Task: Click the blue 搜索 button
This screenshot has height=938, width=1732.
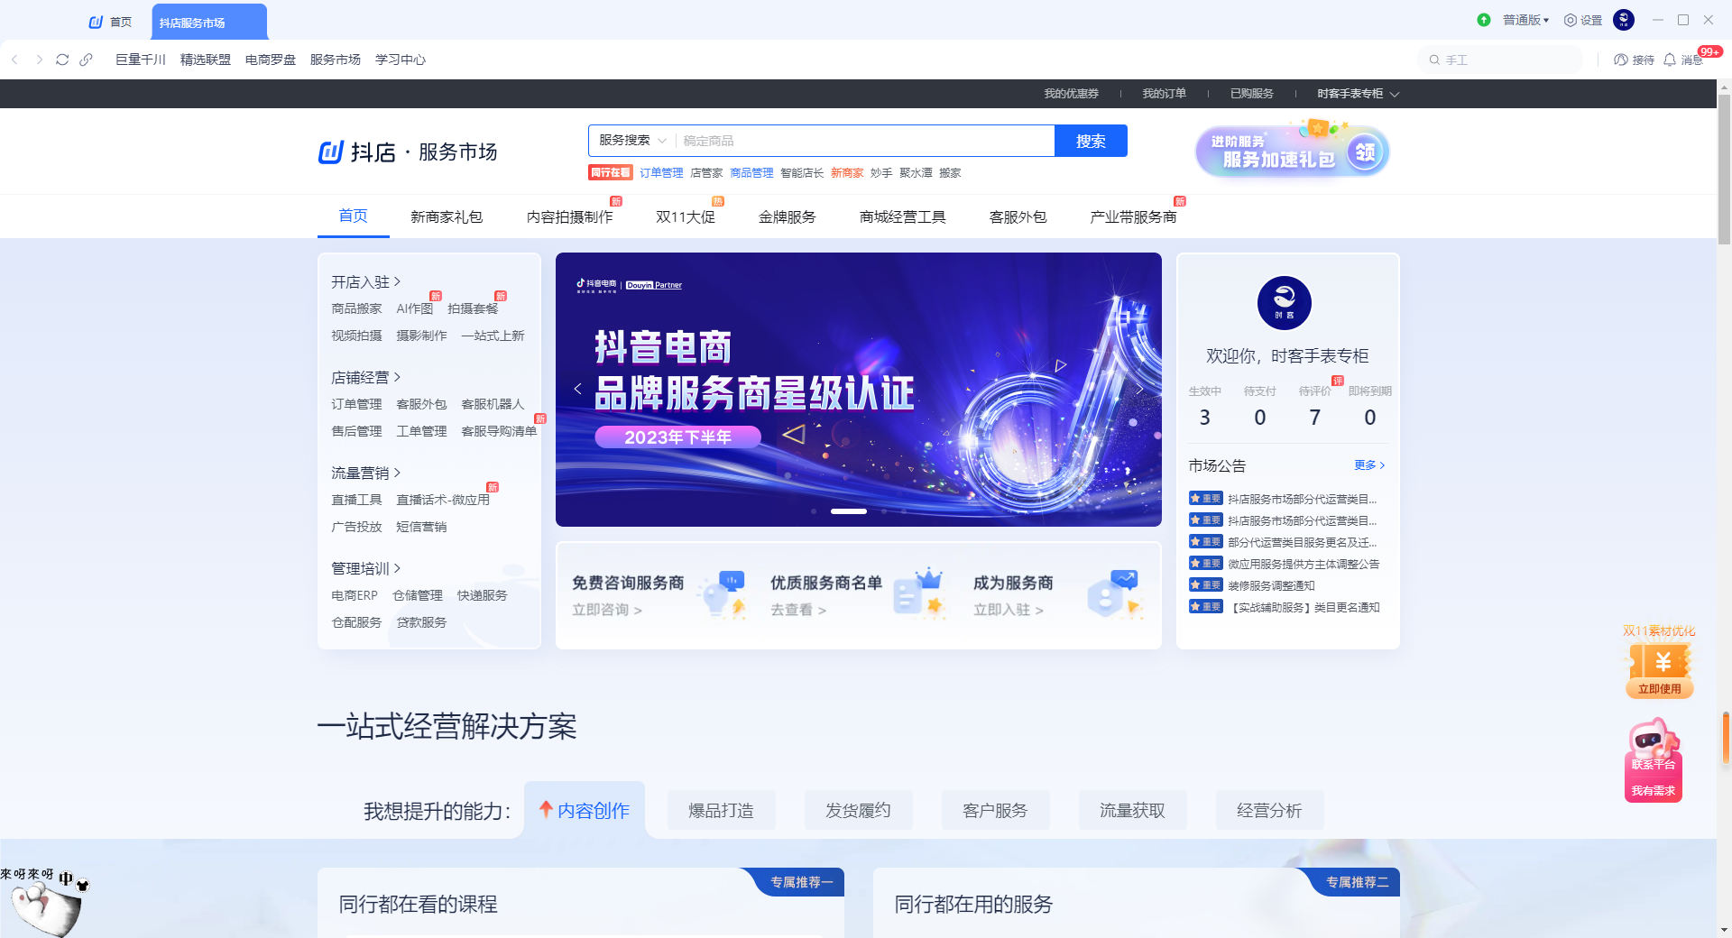Action: pos(1091,141)
